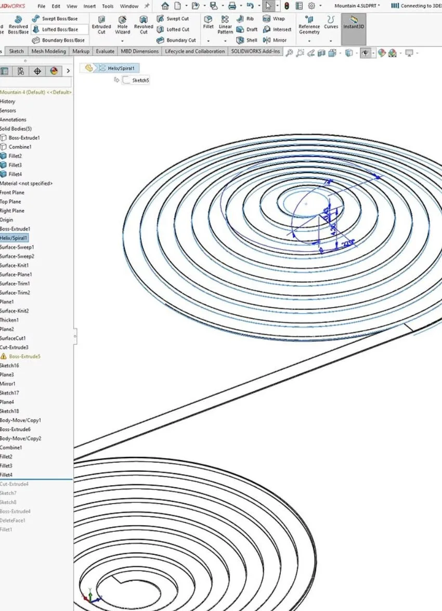Click the Mirror button
This screenshot has width=442, height=611.
[275, 40]
